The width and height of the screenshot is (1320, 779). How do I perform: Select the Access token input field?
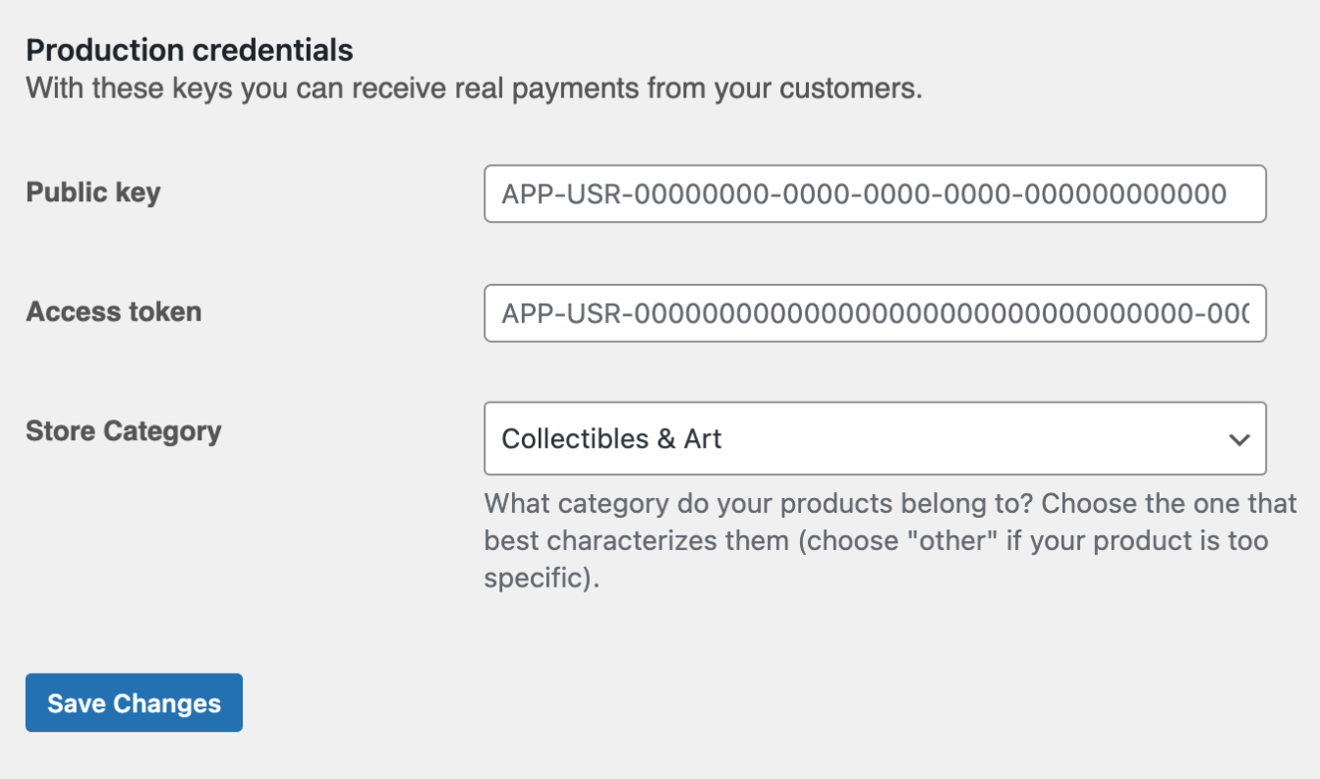[875, 312]
